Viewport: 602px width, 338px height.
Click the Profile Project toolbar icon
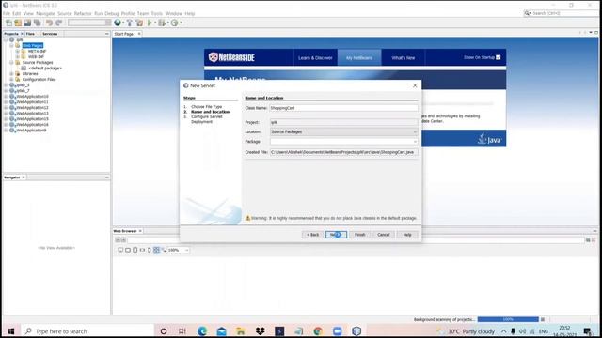(x=175, y=23)
